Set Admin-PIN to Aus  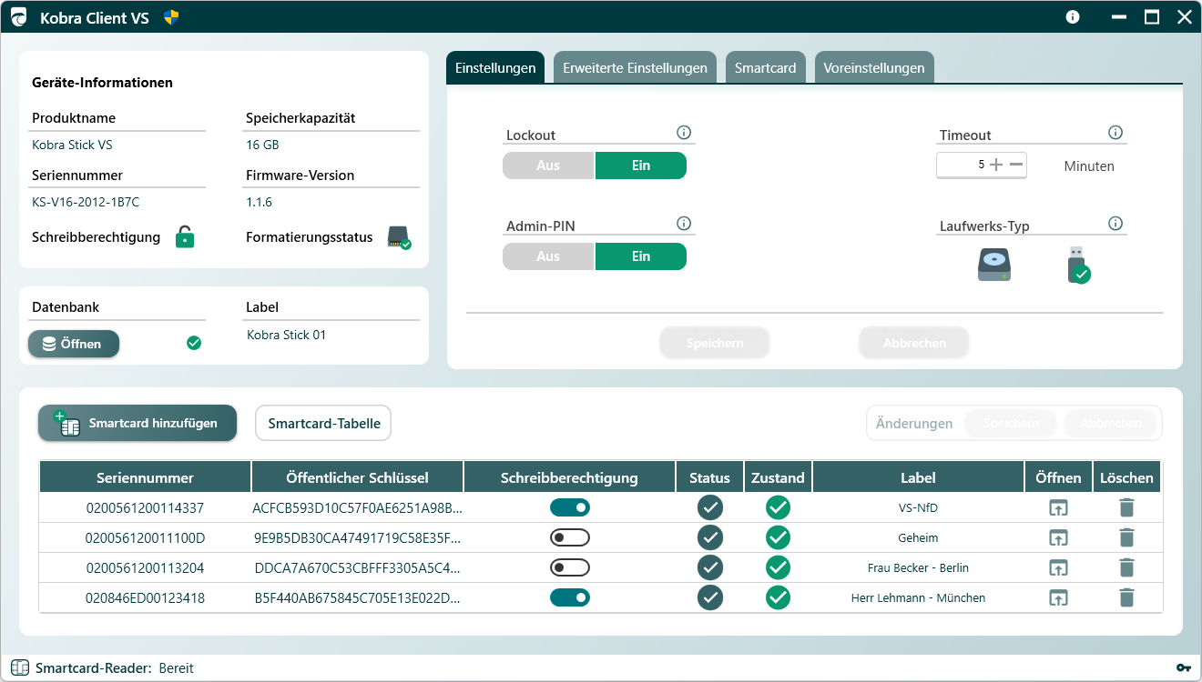(x=548, y=256)
